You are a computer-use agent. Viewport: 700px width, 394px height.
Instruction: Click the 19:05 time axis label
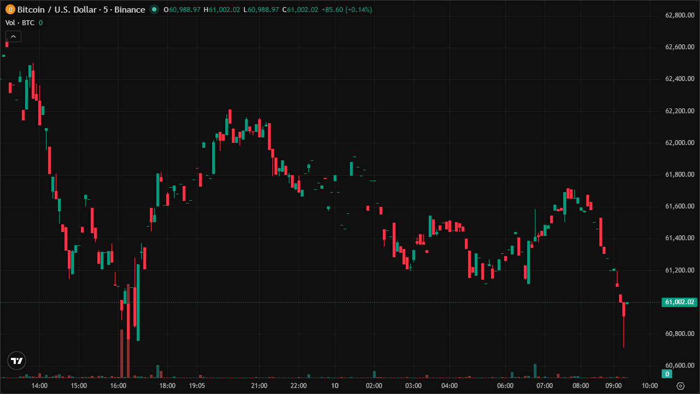point(197,386)
